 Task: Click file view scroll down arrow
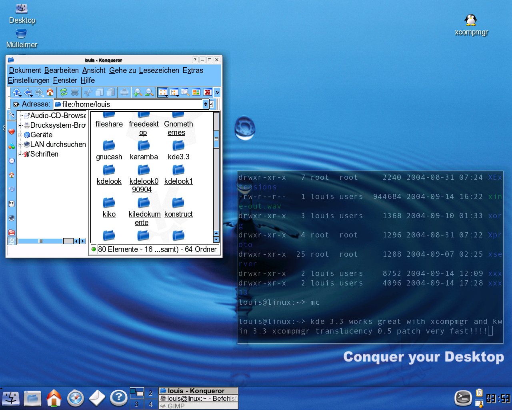tap(216, 239)
